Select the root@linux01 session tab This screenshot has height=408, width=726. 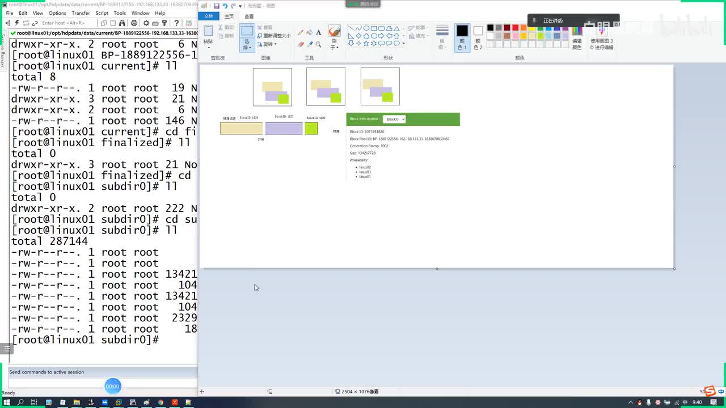(104, 33)
